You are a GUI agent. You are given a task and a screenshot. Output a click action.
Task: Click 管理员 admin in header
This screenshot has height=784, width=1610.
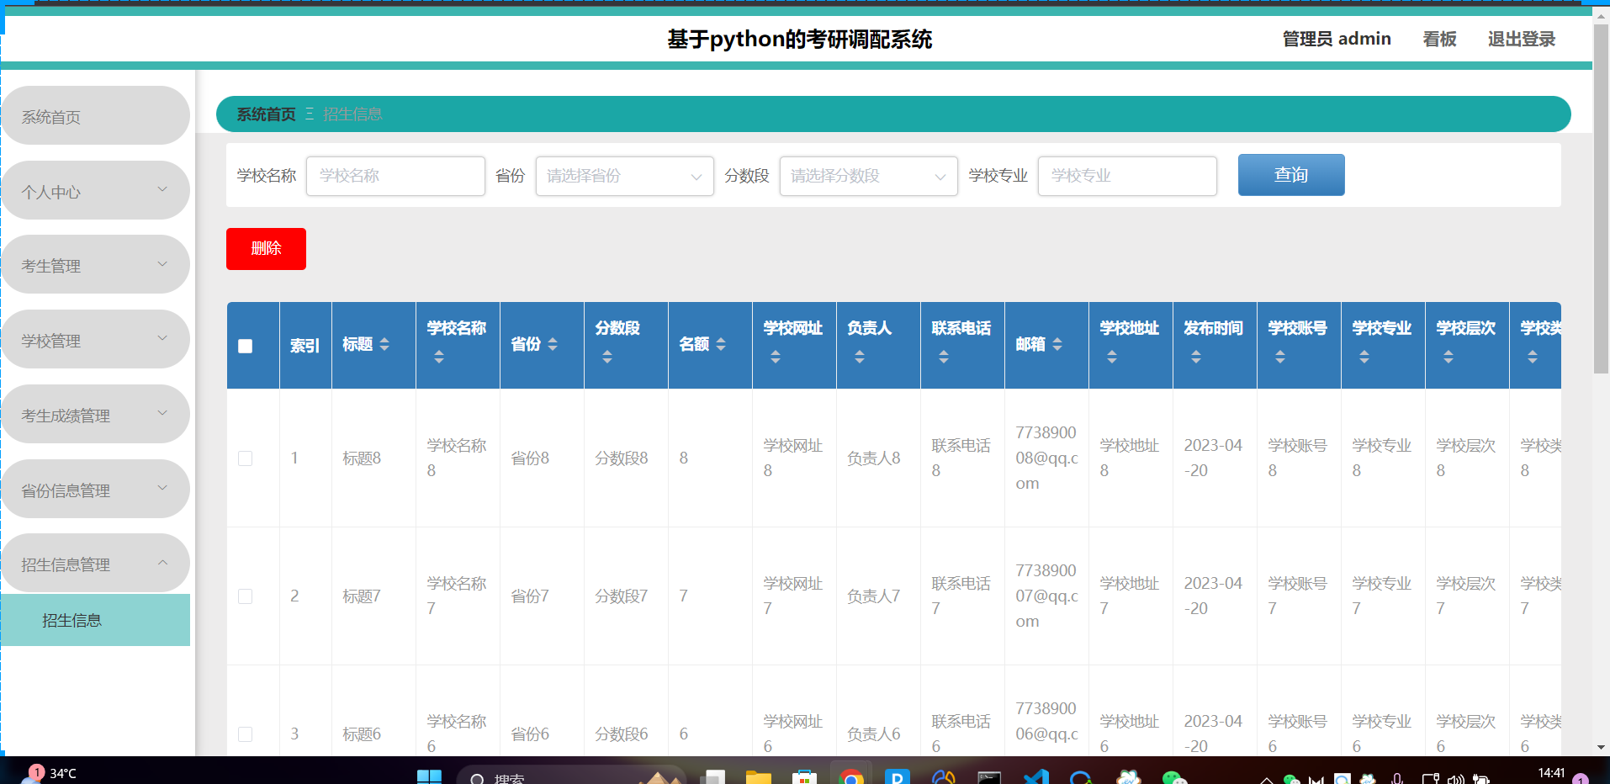pos(1336,39)
